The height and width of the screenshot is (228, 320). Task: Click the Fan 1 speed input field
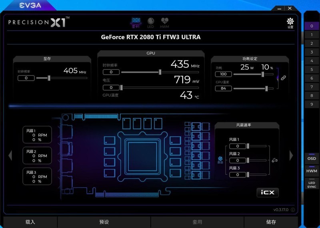click(238, 146)
